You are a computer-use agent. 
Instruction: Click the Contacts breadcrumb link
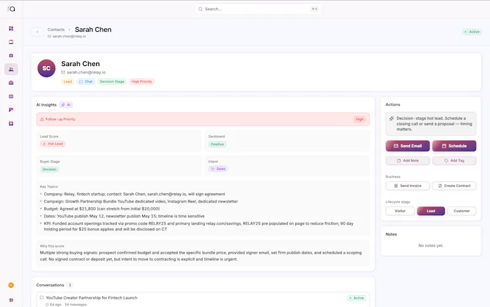coord(56,29)
